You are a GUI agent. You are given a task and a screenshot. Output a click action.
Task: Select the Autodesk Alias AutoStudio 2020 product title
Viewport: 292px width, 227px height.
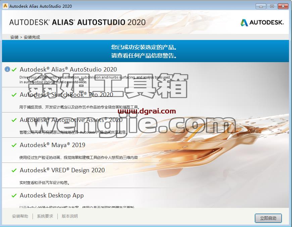coord(68,70)
